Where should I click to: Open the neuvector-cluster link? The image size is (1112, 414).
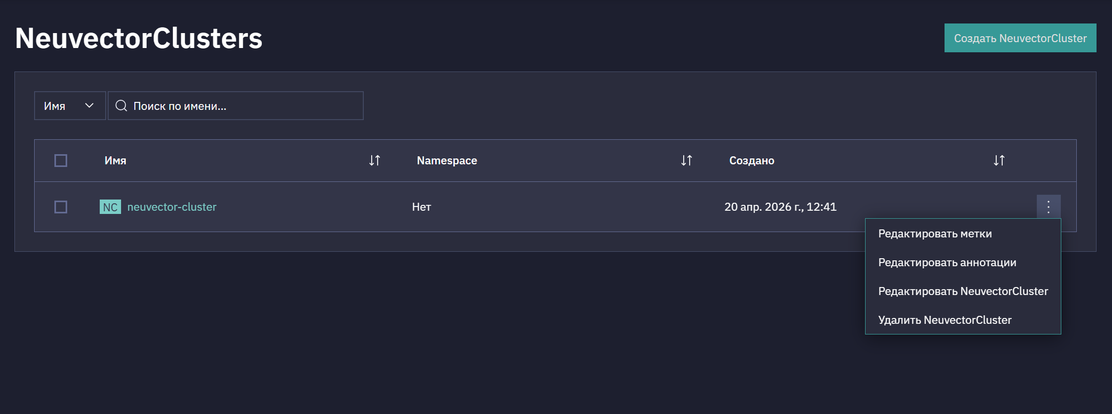[x=172, y=207]
